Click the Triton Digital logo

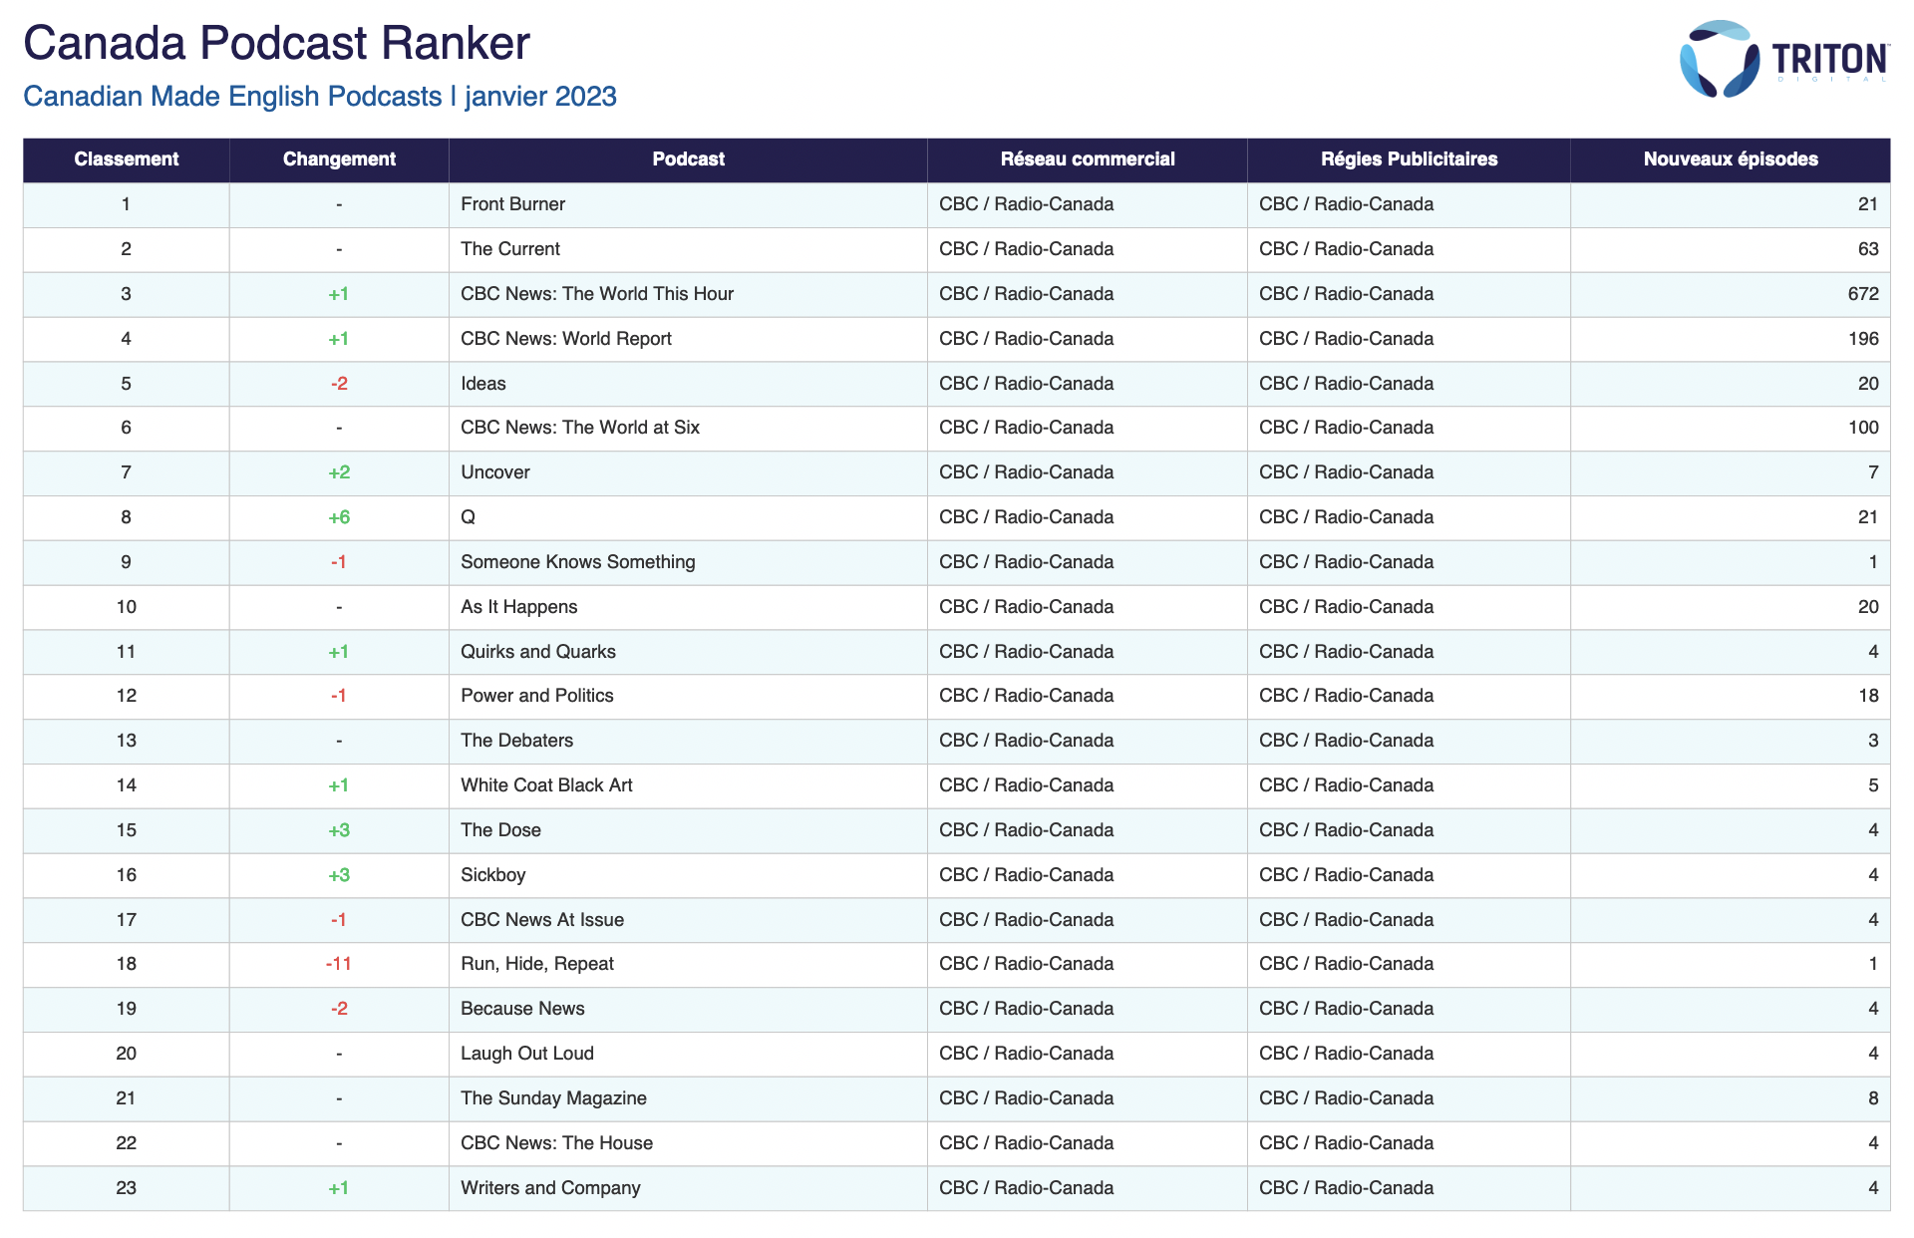pyautogui.click(x=1782, y=59)
